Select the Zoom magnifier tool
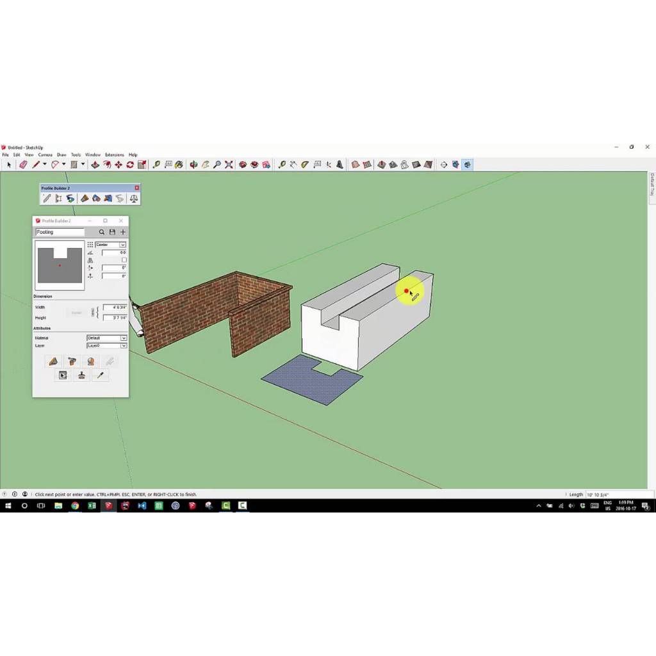This screenshot has height=656, width=656. tap(217, 165)
